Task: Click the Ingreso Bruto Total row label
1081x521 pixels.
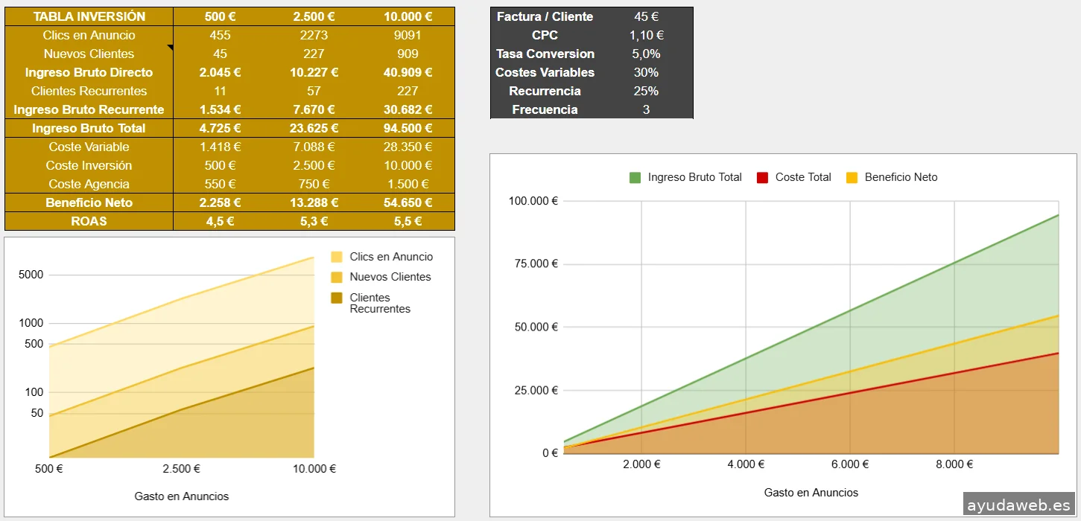Action: pyautogui.click(x=89, y=128)
